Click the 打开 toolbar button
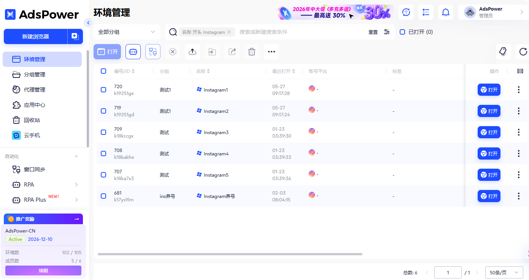 [x=107, y=52]
